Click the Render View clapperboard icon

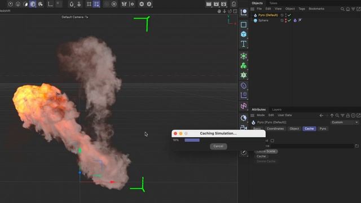209,4
